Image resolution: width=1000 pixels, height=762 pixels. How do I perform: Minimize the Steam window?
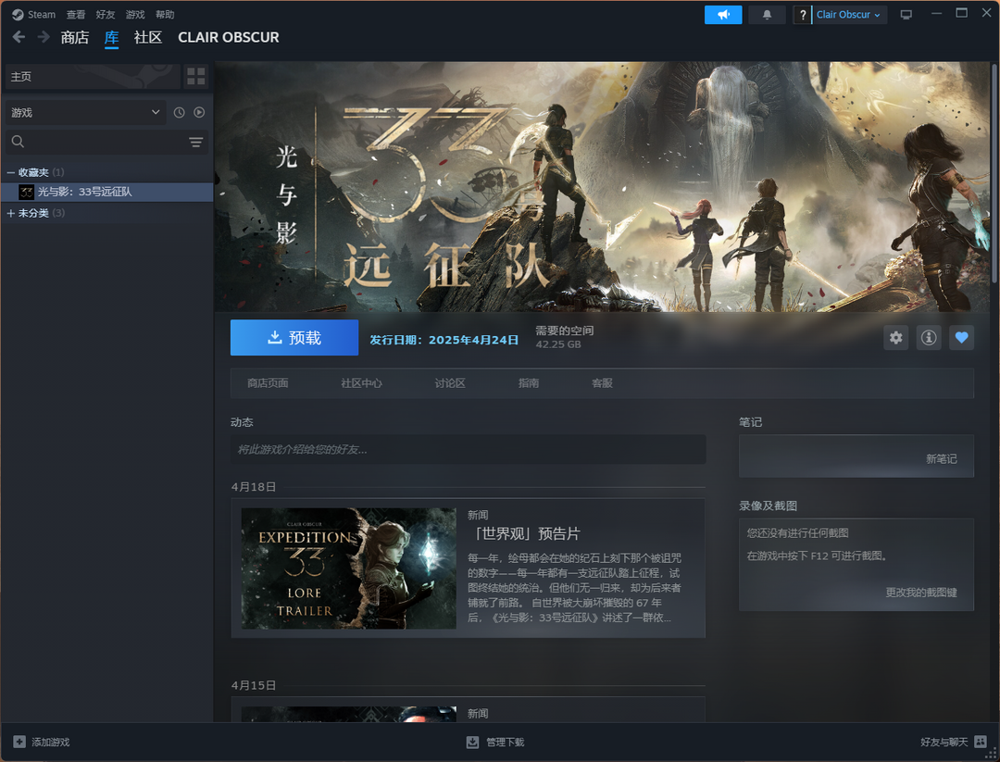[936, 13]
